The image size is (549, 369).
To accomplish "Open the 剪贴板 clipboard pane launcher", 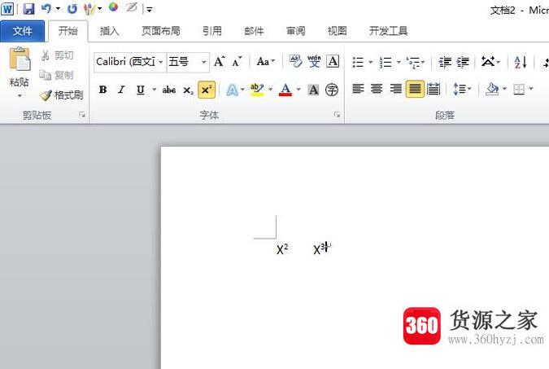I will pyautogui.click(x=82, y=114).
